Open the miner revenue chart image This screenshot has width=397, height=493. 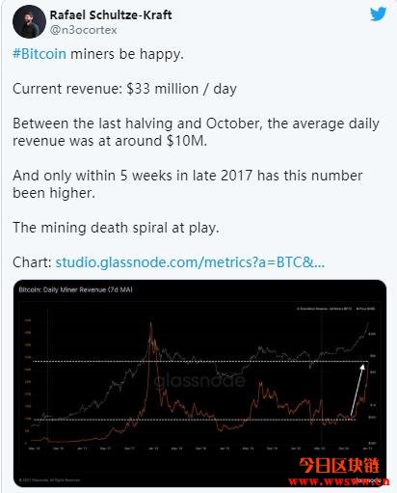199,383
